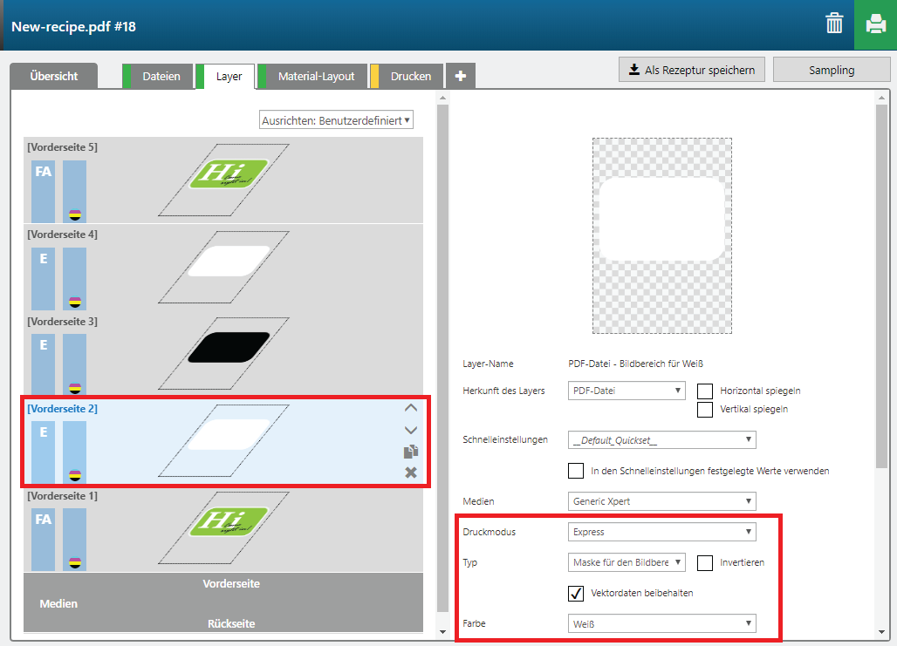Move Vorderseite 2 layer up
Screen dimensions: 897x646
point(410,408)
